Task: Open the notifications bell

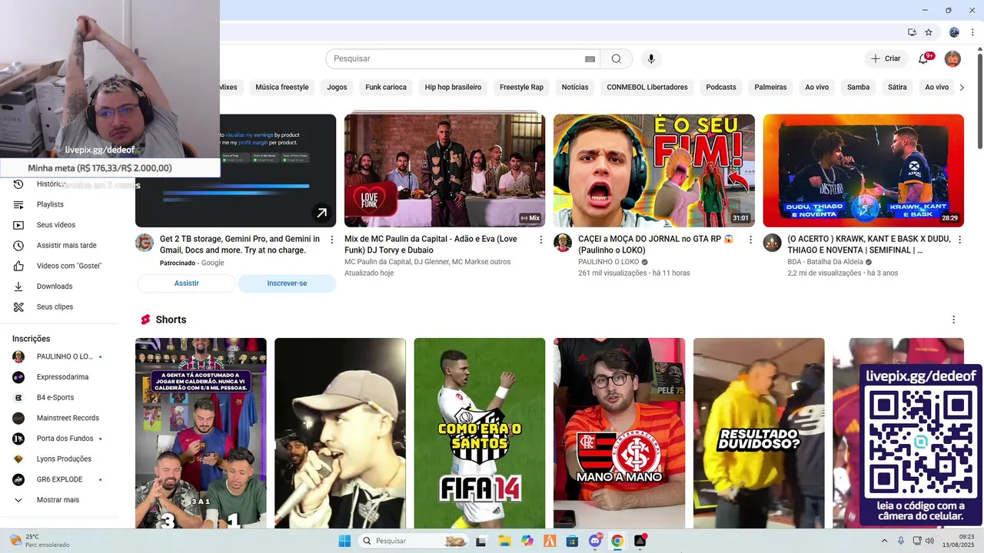Action: (924, 58)
